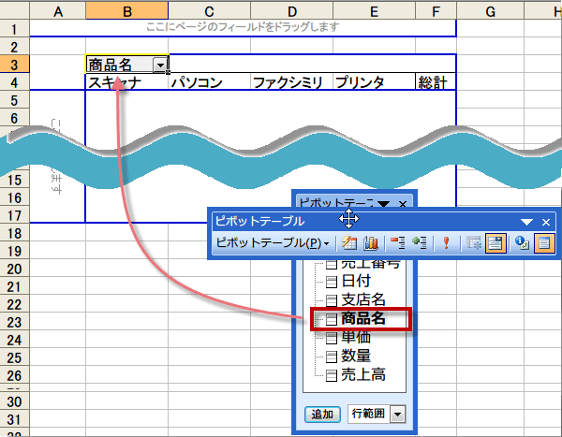Refresh data with the red exclamation icon
Viewport: 562px width, 437px height.
pyautogui.click(x=446, y=243)
